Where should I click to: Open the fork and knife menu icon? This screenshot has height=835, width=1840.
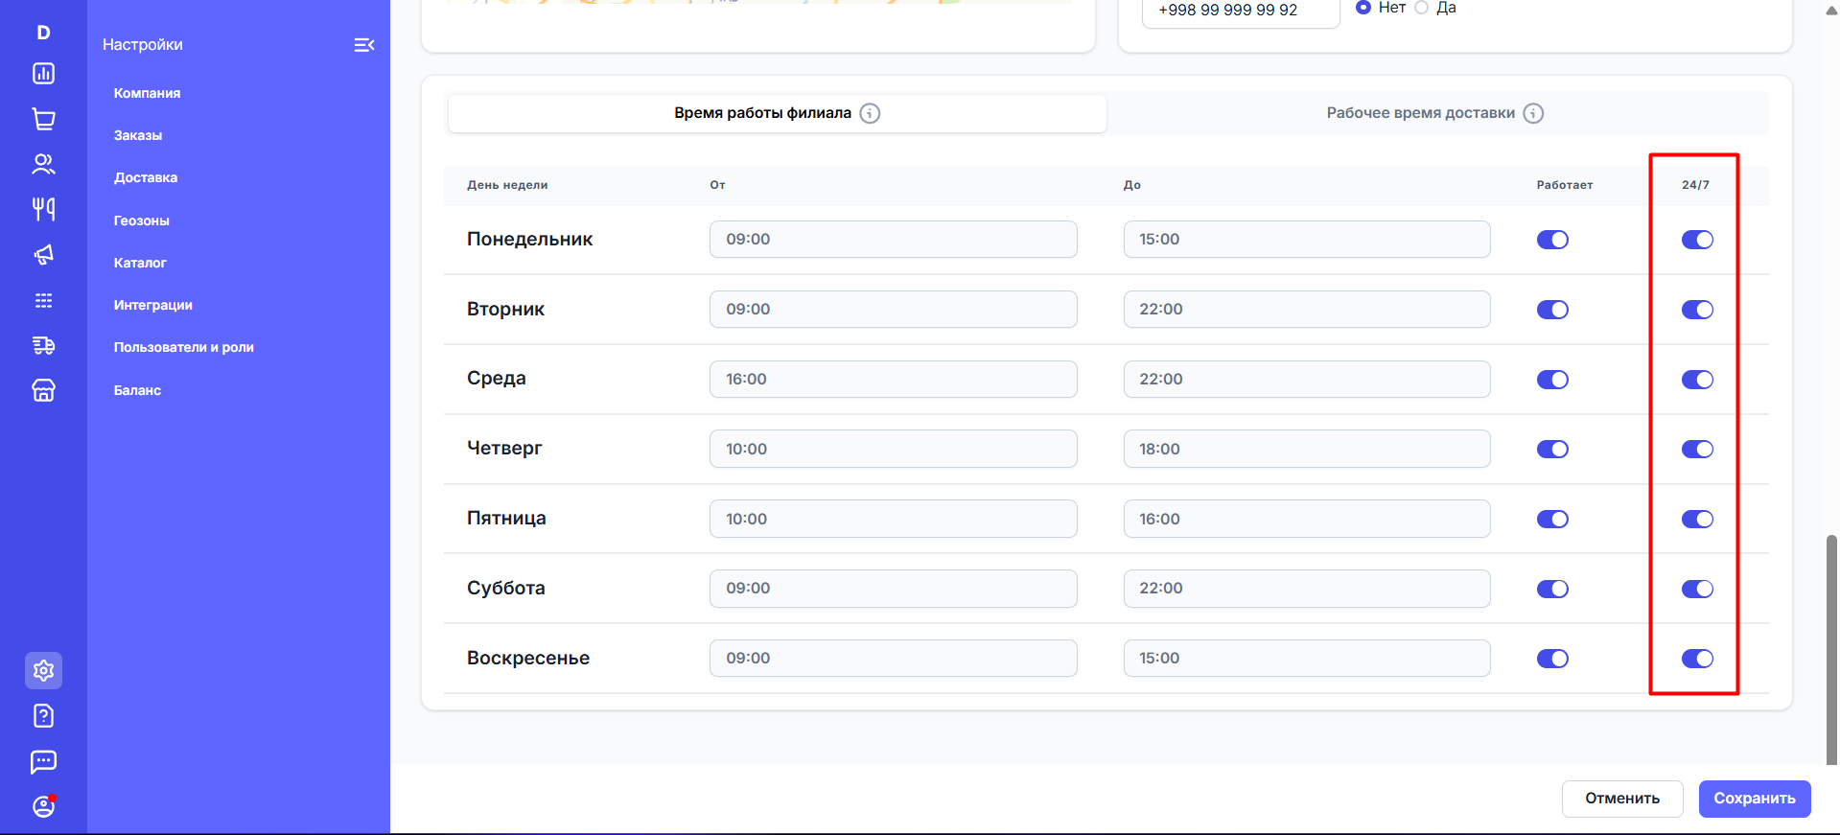43,209
